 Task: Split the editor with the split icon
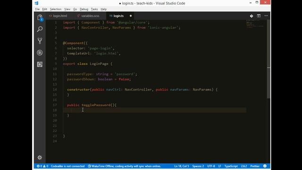(259, 16)
